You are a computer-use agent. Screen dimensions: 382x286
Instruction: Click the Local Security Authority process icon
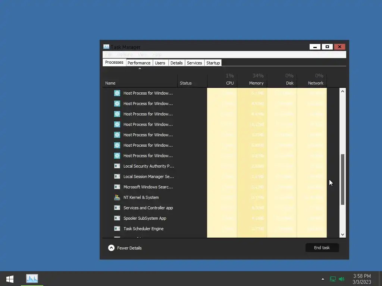coord(117,166)
